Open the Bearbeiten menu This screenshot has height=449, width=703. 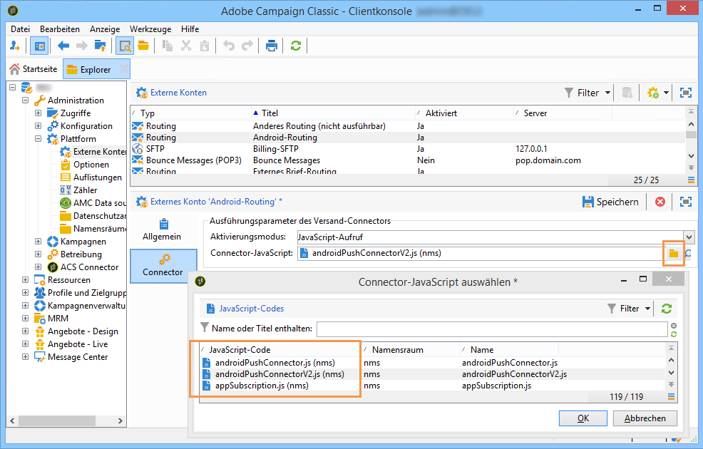[x=60, y=29]
